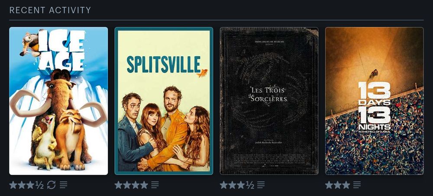Click the third star under 13 Days 13 Nights
Screen dimensions: 433x196
(x=346, y=185)
